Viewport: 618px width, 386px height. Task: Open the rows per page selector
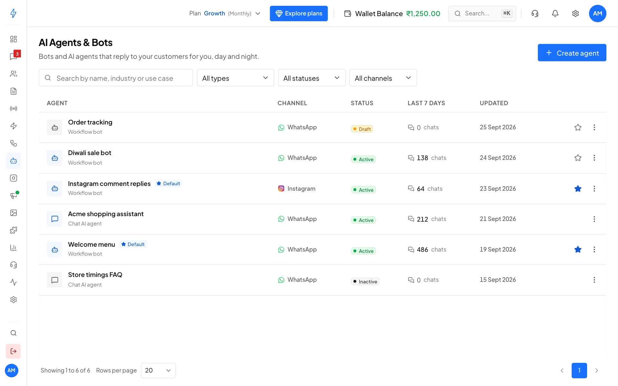[158, 370]
